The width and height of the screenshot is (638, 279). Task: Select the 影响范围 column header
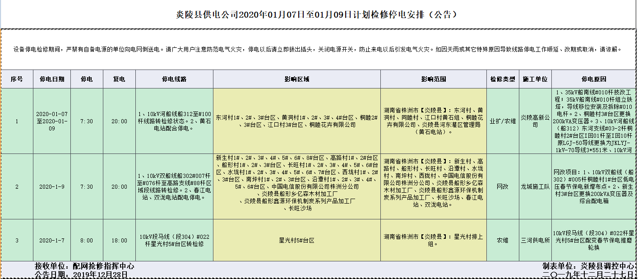[433, 79]
